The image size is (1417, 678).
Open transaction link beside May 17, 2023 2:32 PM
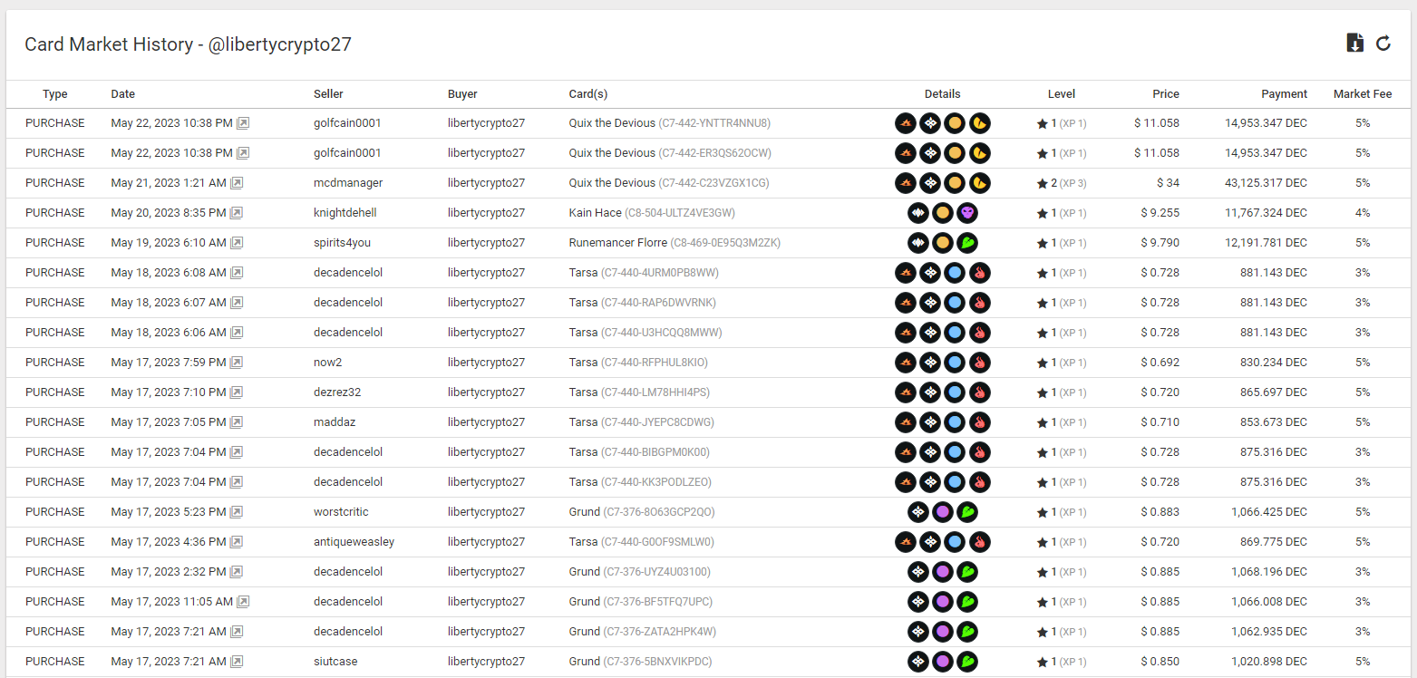237,572
